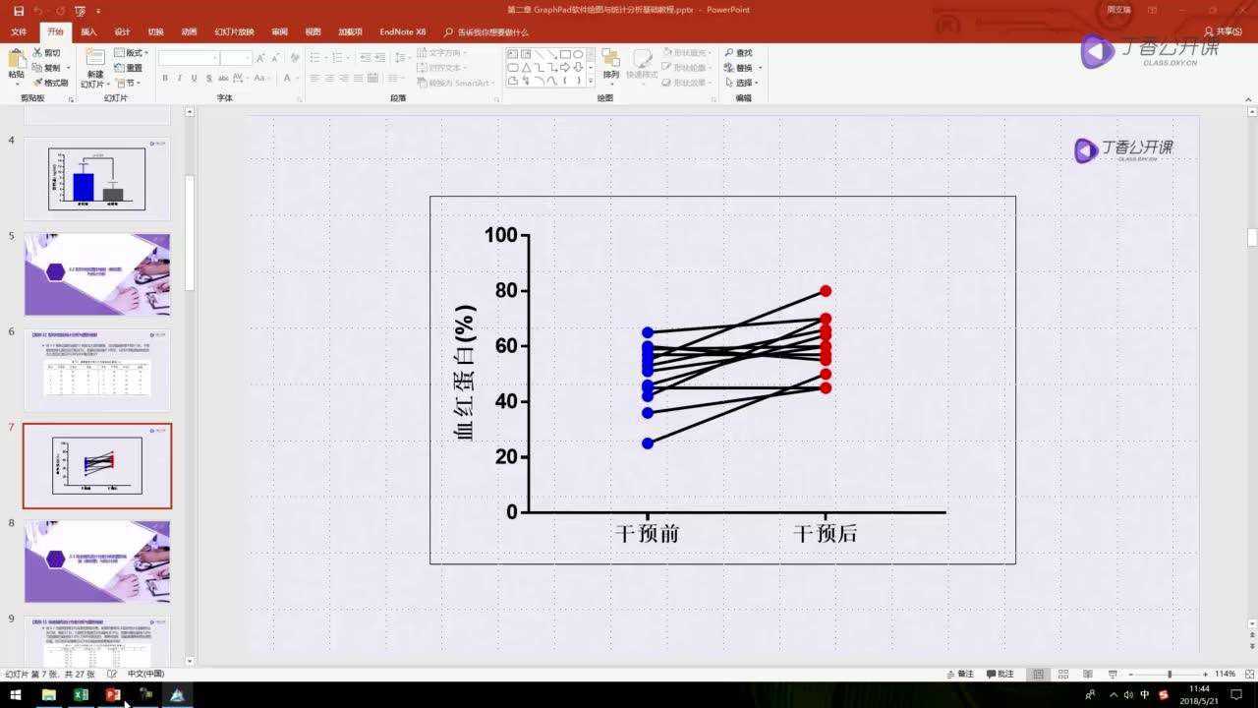Start slideshow from status bar icon
1258x708 pixels.
click(1112, 675)
